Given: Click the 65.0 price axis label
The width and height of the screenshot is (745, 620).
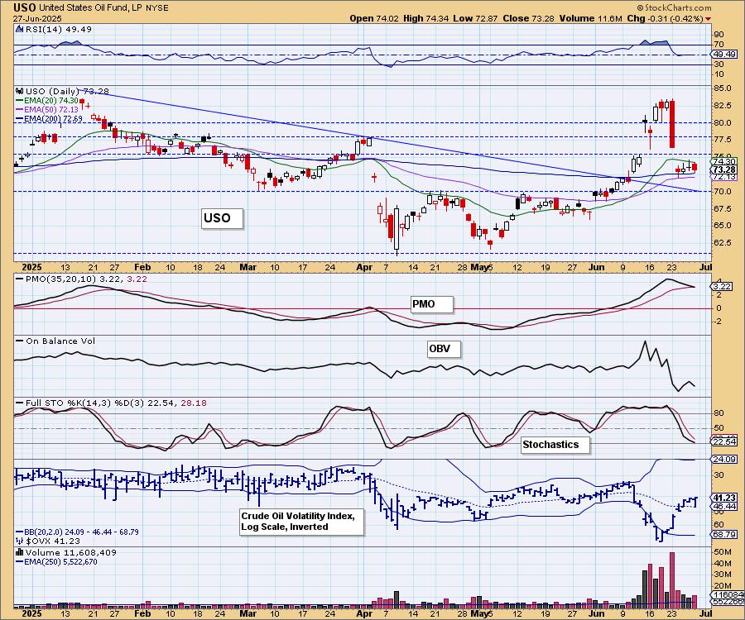Looking at the screenshot, I should 722,226.
